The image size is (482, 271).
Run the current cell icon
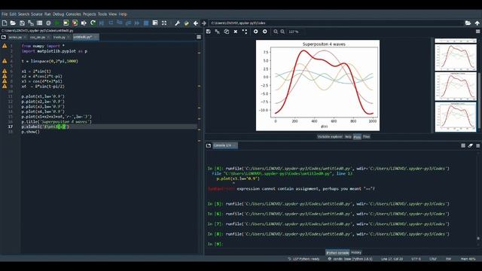tap(66, 23)
